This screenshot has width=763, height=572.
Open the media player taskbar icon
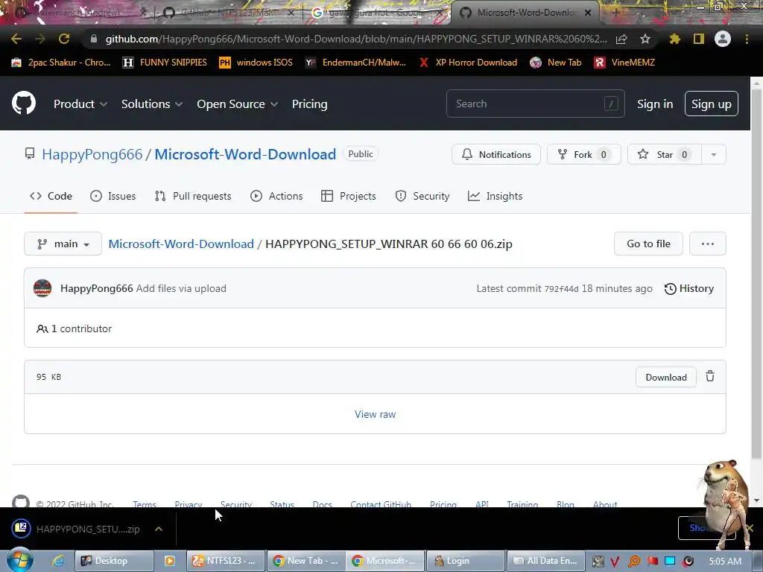pyautogui.click(x=170, y=561)
